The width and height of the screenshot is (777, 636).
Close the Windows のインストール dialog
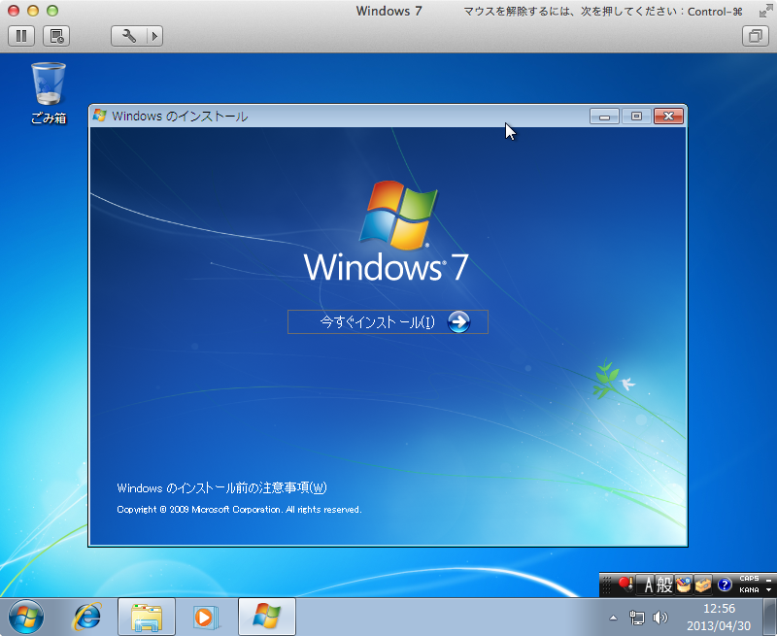pyautogui.click(x=668, y=117)
